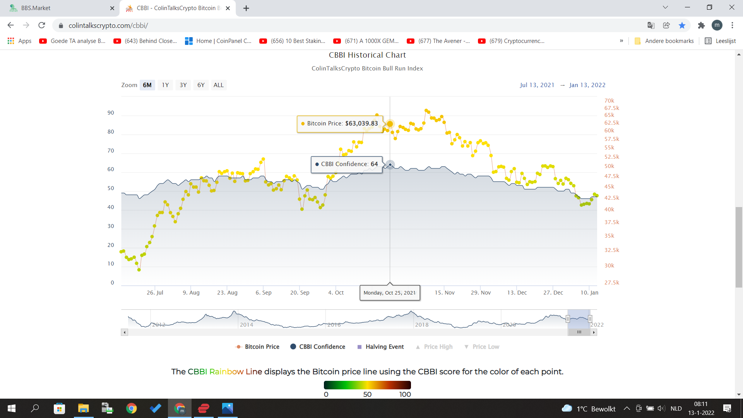743x418 pixels.
Task: Open the 10 Best Staking bookmark
Action: tap(293, 41)
